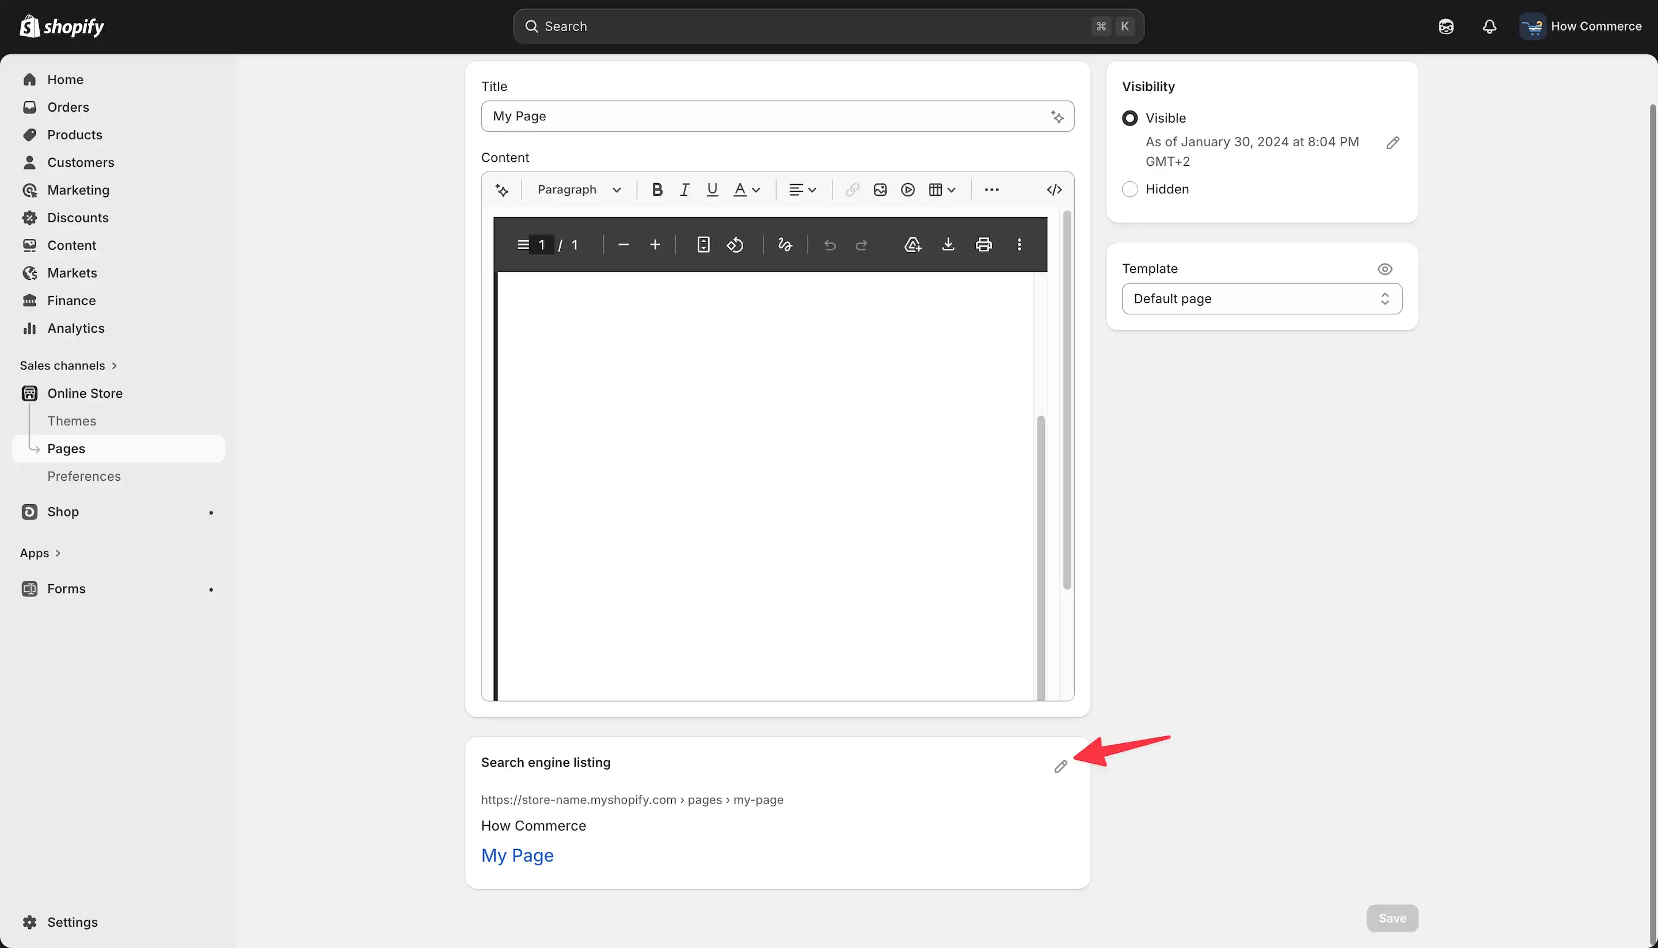Open the How Commerce account menu
This screenshot has height=948, width=1658.
tap(1580, 26)
